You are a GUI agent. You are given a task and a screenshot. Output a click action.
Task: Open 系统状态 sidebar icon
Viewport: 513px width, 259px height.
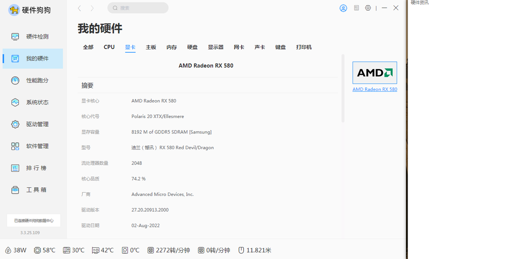coord(15,102)
